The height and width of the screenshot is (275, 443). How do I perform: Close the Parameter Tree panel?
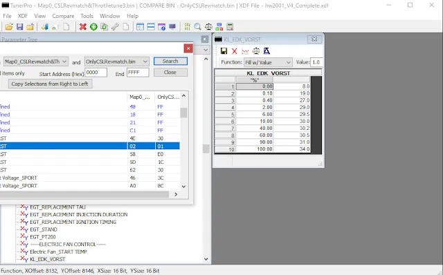tap(205, 39)
